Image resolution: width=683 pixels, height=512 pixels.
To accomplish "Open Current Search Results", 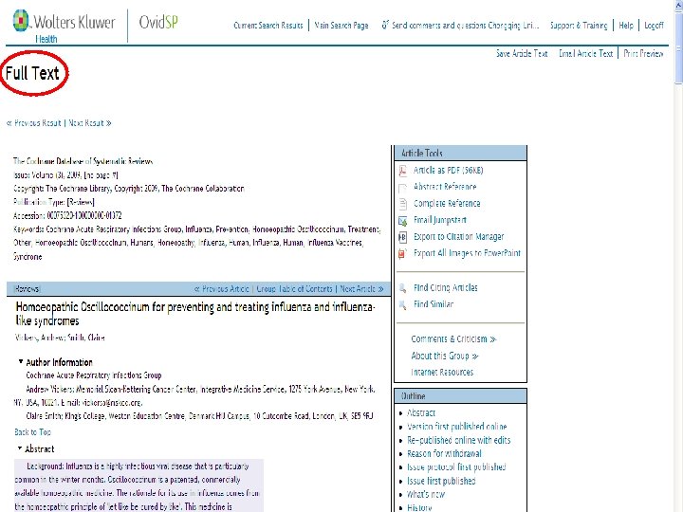I will point(268,26).
